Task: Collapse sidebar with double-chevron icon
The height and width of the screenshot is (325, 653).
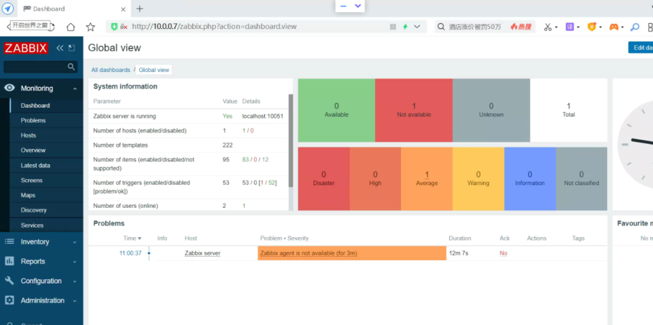Action: pyautogui.click(x=60, y=48)
